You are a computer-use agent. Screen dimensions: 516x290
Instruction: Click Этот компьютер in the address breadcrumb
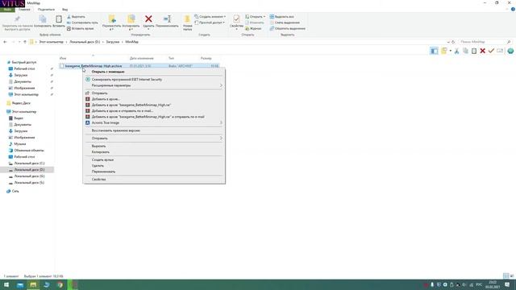(51, 42)
